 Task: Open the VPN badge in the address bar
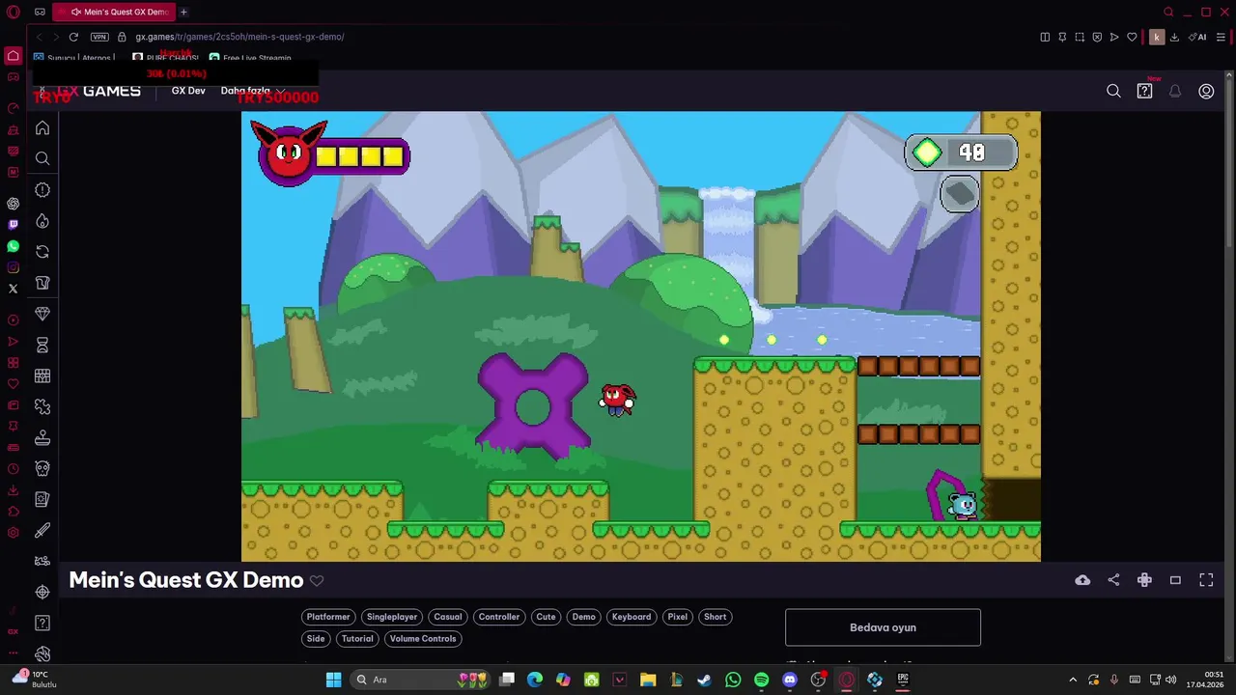[x=99, y=37]
